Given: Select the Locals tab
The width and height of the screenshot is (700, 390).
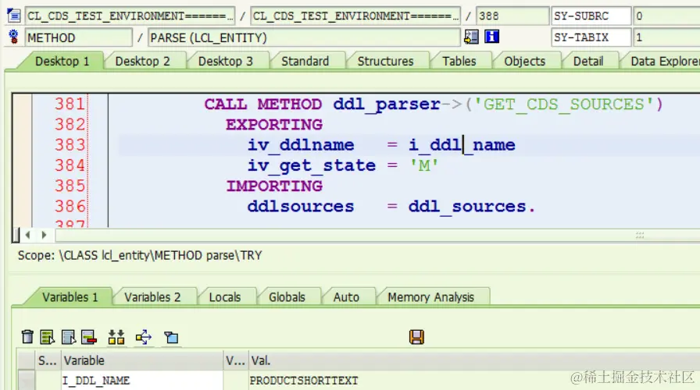Looking at the screenshot, I should point(224,297).
